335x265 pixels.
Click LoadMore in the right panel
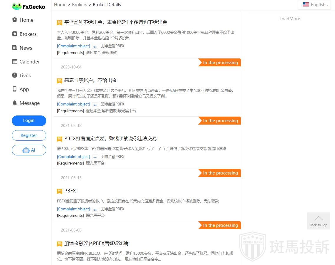click(289, 19)
